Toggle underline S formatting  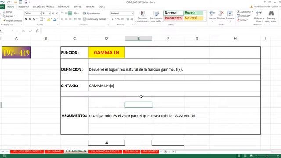click(34, 19)
